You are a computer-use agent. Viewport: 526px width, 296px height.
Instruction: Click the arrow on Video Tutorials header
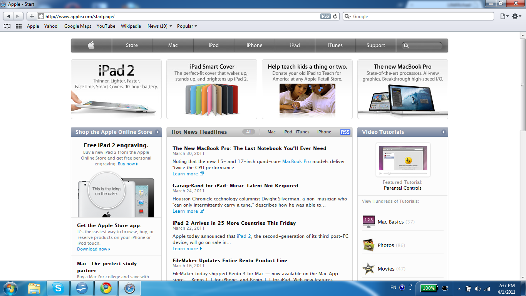[444, 132]
